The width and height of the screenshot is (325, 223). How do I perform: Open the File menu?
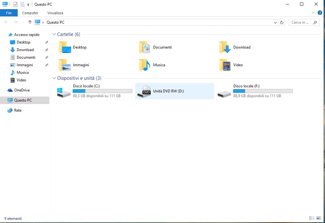(9, 13)
